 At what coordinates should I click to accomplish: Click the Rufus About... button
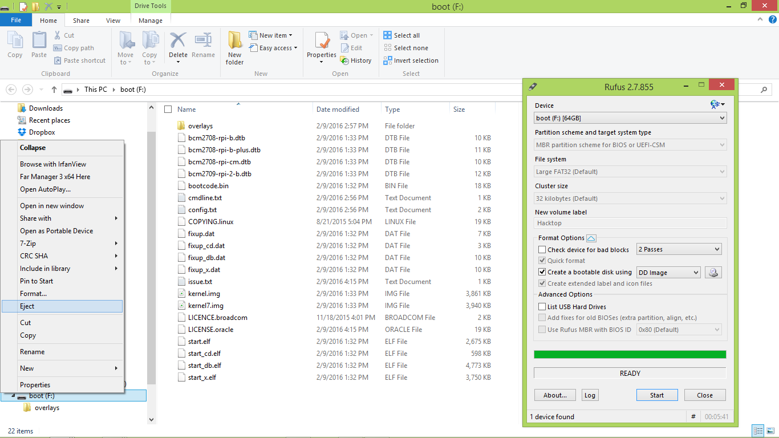pyautogui.click(x=555, y=395)
